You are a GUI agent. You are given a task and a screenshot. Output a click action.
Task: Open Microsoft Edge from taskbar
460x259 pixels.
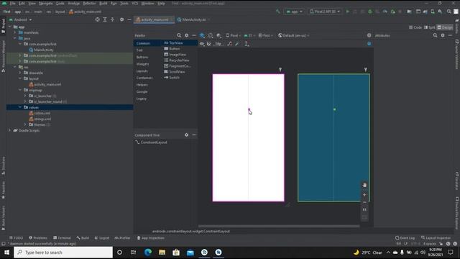(148, 253)
